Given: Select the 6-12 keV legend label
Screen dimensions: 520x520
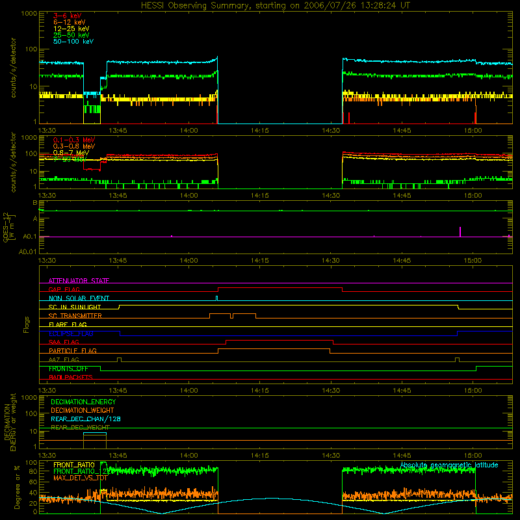Looking at the screenshot, I should tap(70, 22).
